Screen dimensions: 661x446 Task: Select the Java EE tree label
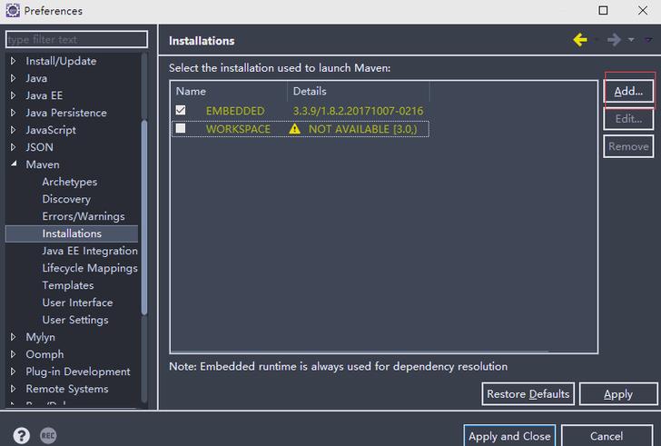[44, 95]
